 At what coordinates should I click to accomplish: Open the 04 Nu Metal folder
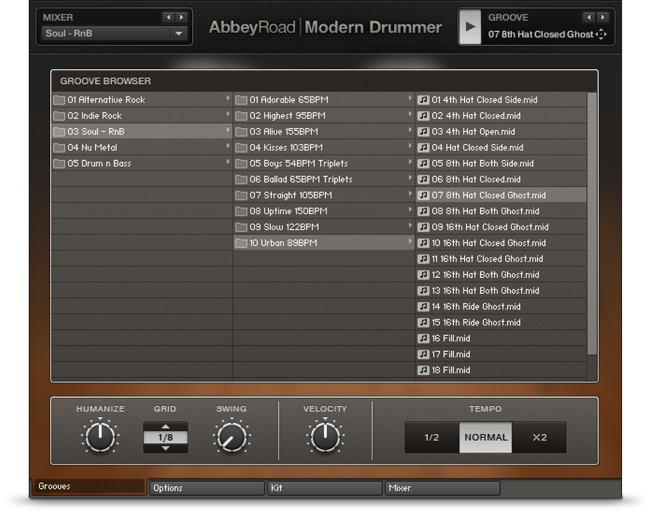pyautogui.click(x=142, y=147)
